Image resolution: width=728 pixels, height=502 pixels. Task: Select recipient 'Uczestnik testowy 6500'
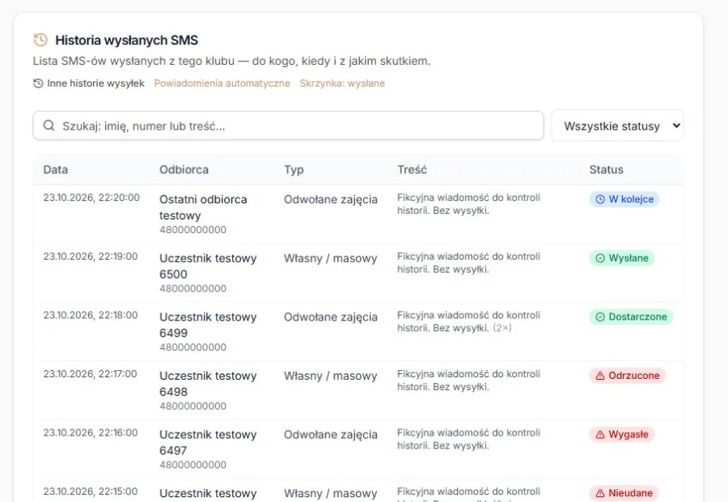(208, 266)
